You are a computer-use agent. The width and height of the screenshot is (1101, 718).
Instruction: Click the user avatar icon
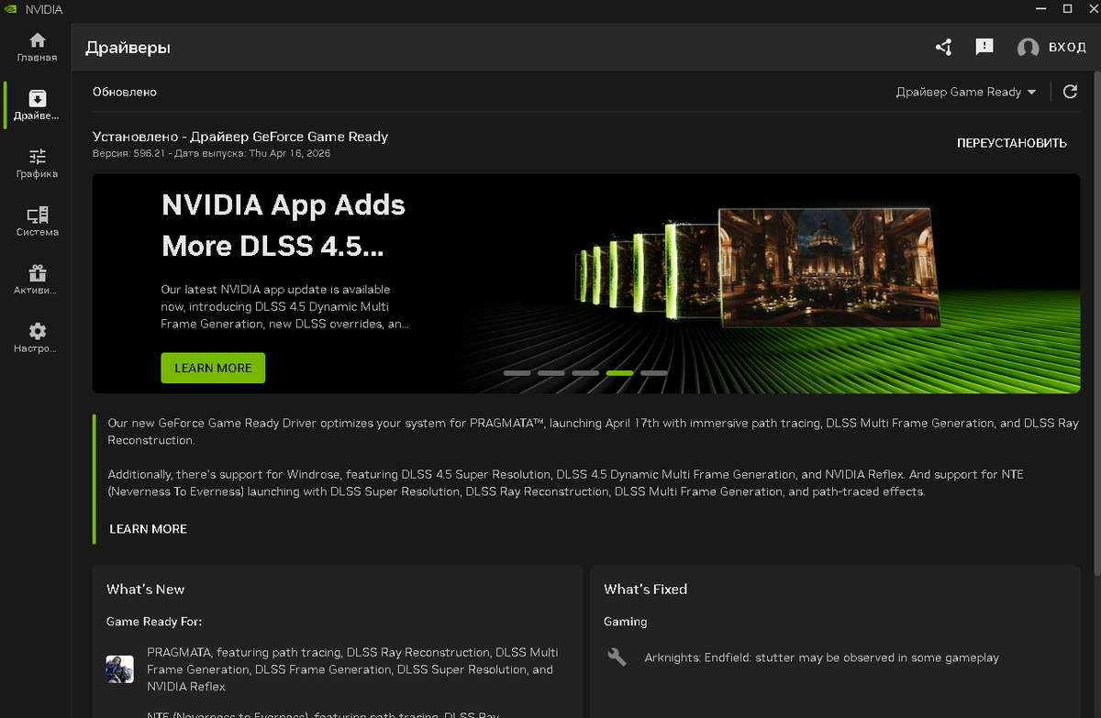(x=1029, y=48)
